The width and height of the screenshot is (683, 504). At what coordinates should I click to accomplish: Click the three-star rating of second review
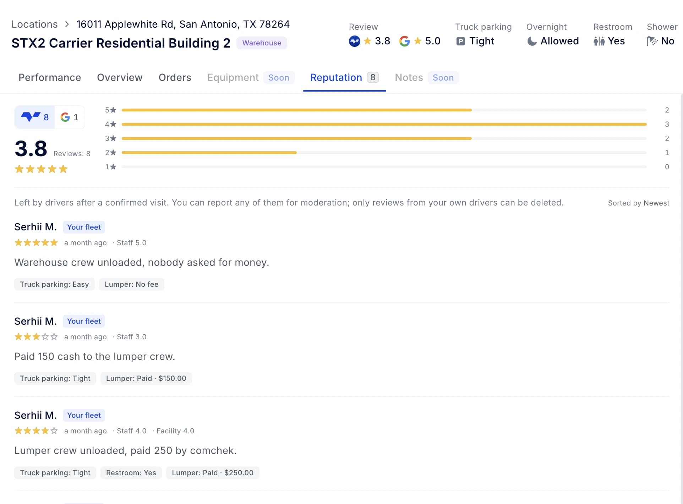click(x=36, y=337)
